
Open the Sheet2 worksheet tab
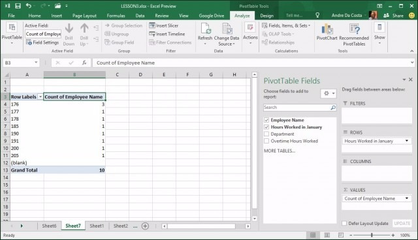point(120,226)
